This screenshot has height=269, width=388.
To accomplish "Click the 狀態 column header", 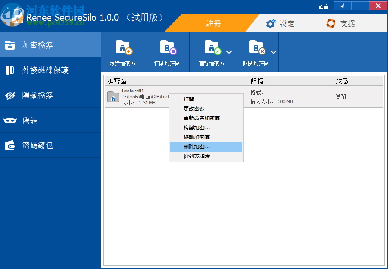I will tap(358, 81).
